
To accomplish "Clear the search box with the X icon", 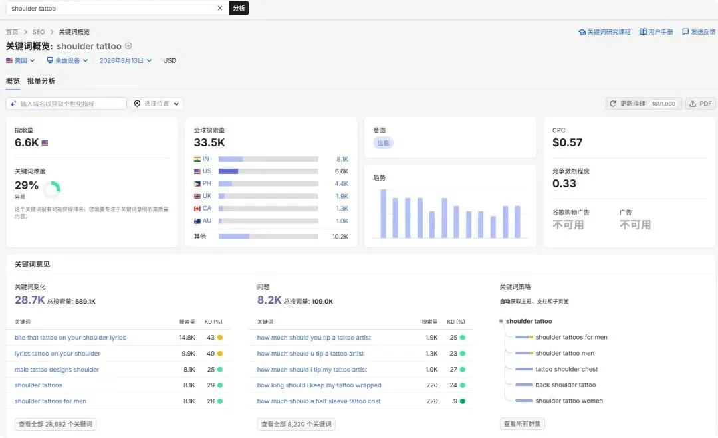I will pos(220,8).
